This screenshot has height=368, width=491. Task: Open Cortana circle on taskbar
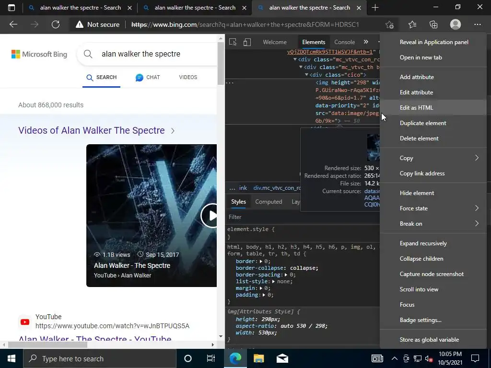[x=188, y=358]
